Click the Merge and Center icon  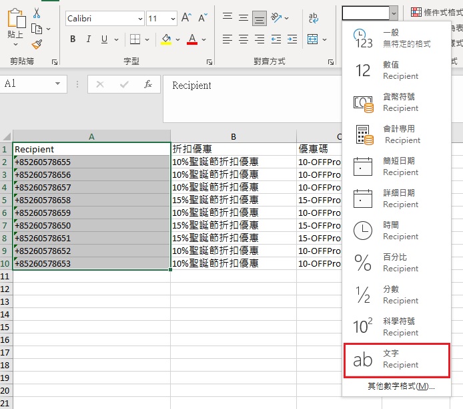(x=313, y=39)
